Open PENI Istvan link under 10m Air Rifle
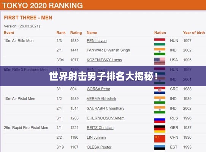This screenshot has width=206, height=152. pyautogui.click(x=97, y=41)
